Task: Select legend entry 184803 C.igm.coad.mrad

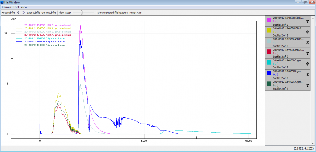Action: click(x=45, y=38)
